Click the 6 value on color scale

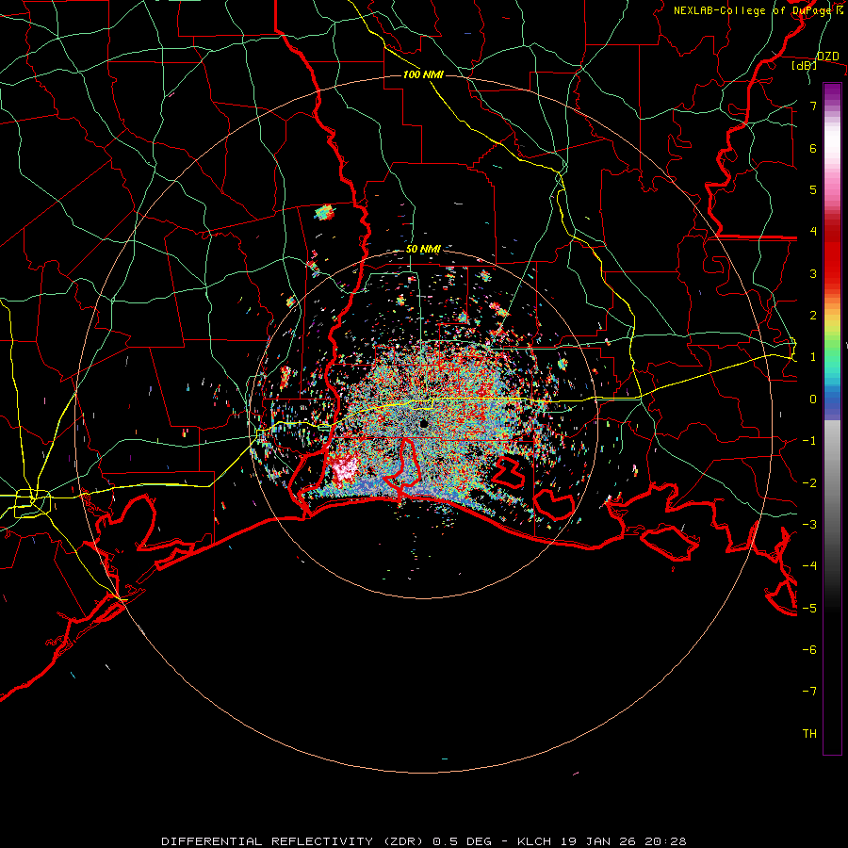[813, 148]
